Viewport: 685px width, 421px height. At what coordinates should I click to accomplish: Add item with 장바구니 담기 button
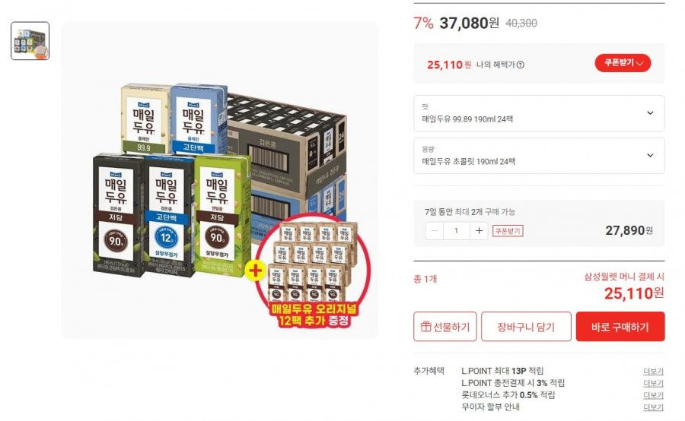[526, 327]
